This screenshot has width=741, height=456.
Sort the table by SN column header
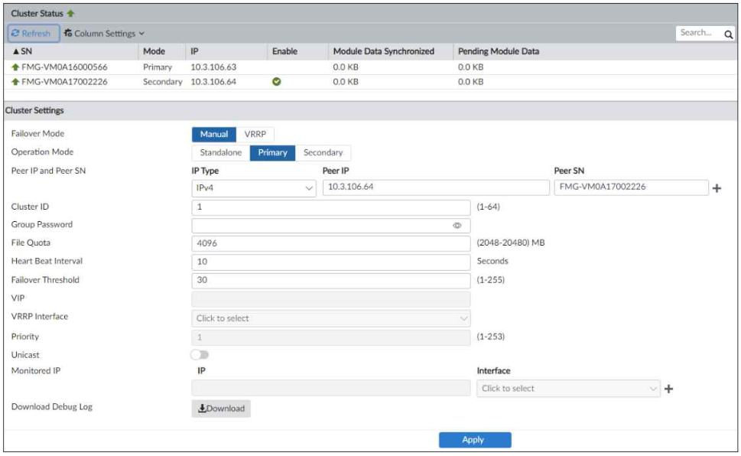21,51
